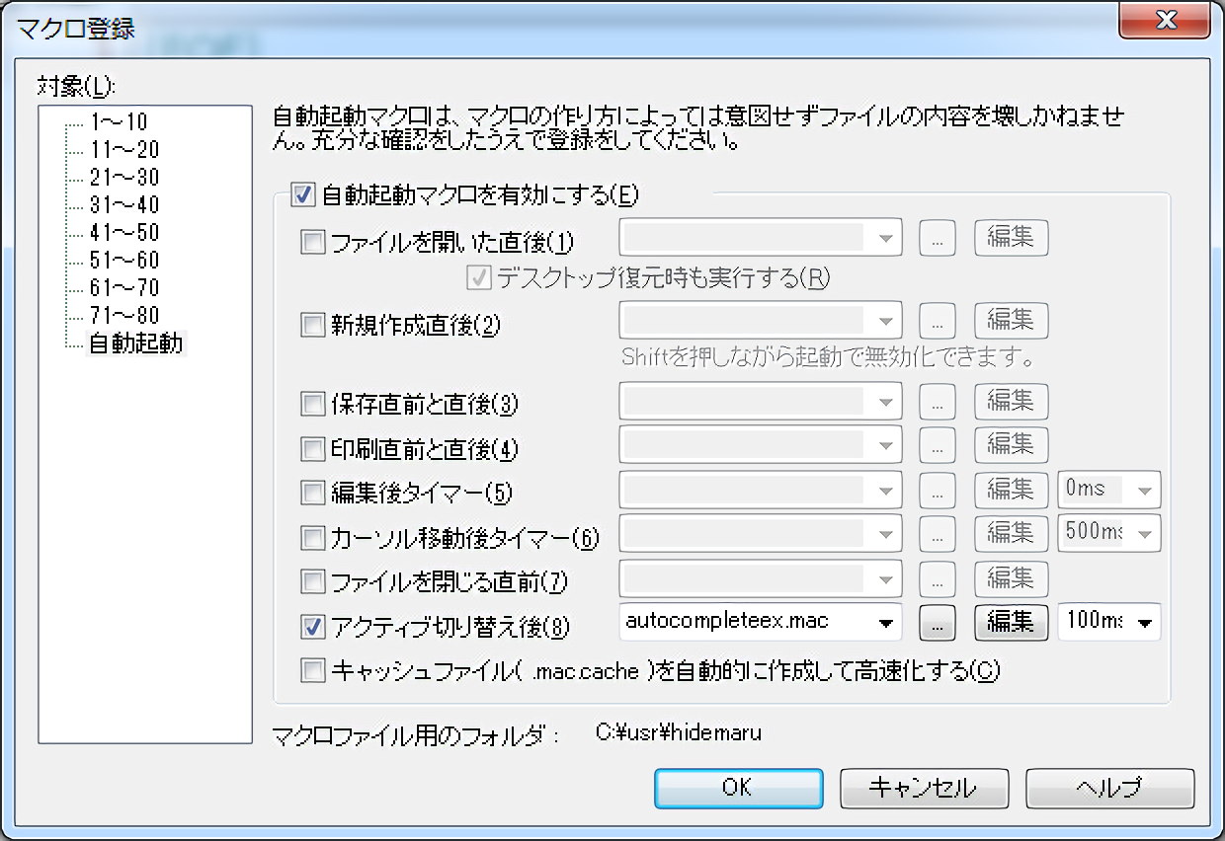Viewport: 1225px width, 841px height.
Task: Enable カーソル移動後タイマー checkbox
Action: click(312, 538)
